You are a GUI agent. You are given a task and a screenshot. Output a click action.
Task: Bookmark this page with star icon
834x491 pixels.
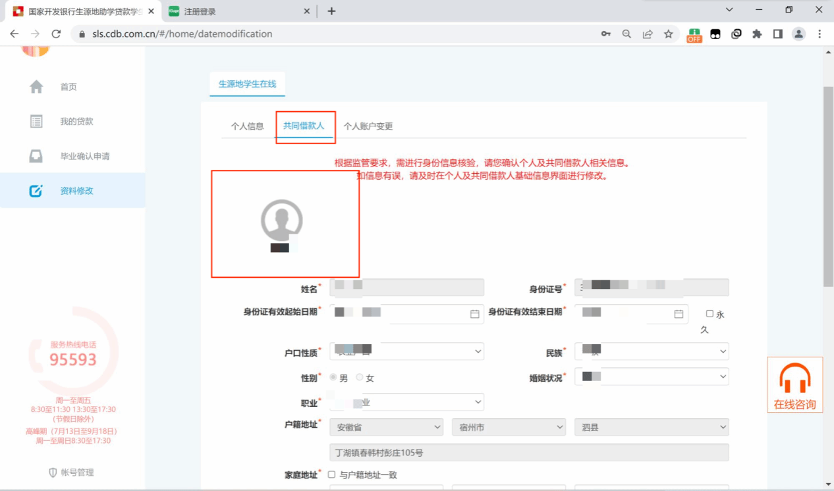click(668, 34)
